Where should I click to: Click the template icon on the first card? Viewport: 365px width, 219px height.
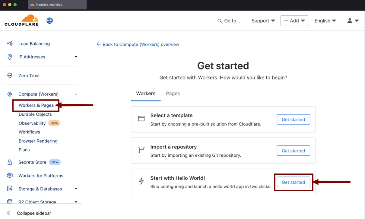[x=141, y=118]
